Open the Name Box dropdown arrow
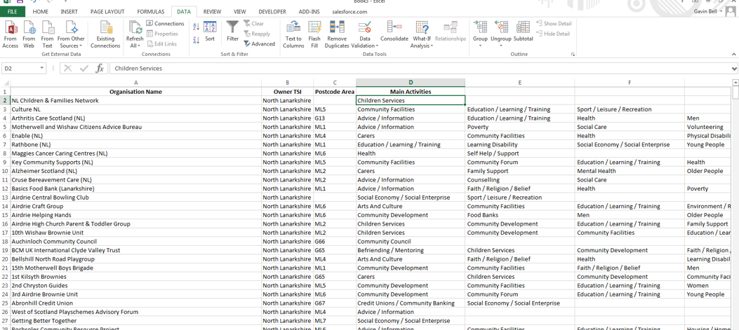 (42, 68)
